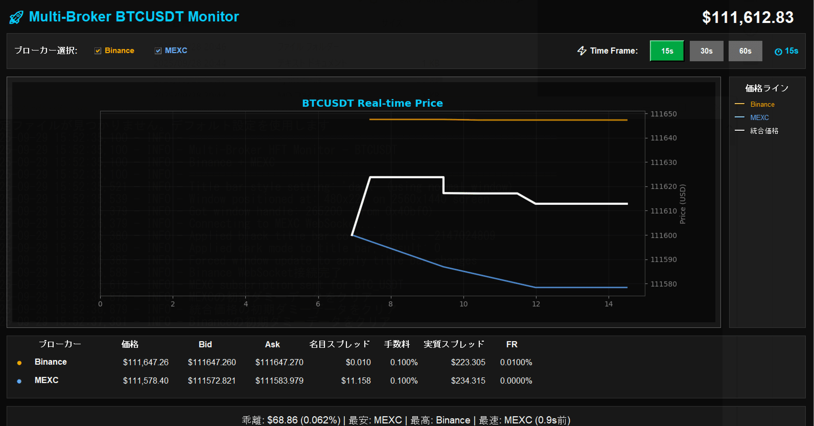The image size is (814, 426).
Task: Click the clock icon next to 15s
Action: coord(778,52)
